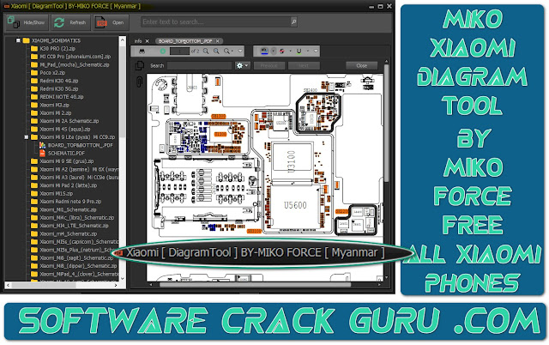Image resolution: width=549 pixels, height=345 pixels.
Task: Click the attachments paperclip icon
Action: pos(139,82)
